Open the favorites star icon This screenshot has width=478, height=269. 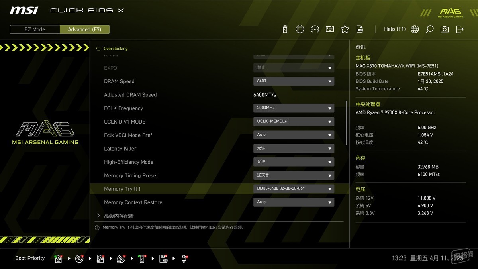[x=345, y=29]
